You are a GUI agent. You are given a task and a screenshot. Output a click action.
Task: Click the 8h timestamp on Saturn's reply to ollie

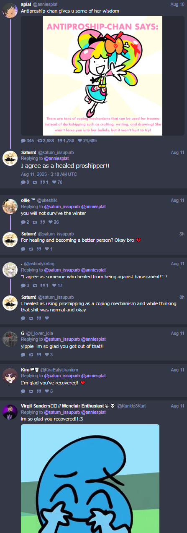pyautogui.click(x=182, y=234)
